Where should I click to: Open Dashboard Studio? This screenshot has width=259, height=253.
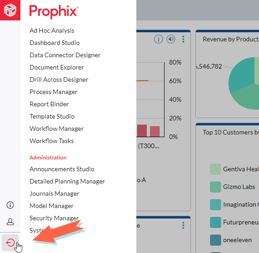tap(55, 43)
